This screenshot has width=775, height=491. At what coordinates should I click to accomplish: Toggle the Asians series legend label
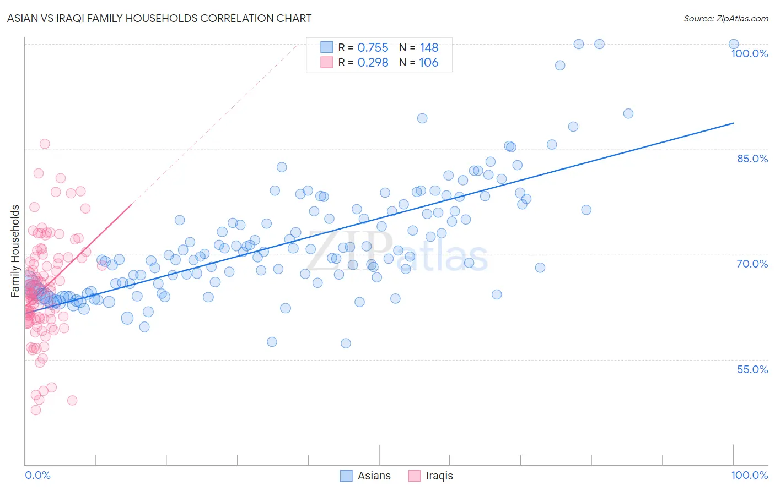coord(374,476)
